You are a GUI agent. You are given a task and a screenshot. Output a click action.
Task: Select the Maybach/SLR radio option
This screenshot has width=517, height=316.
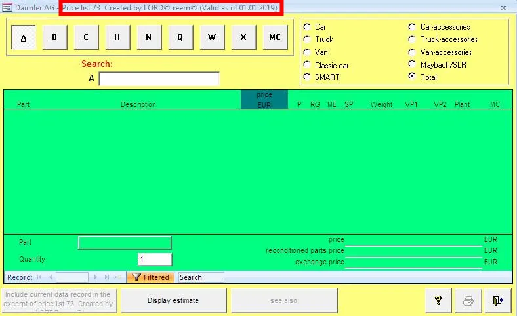pos(412,64)
